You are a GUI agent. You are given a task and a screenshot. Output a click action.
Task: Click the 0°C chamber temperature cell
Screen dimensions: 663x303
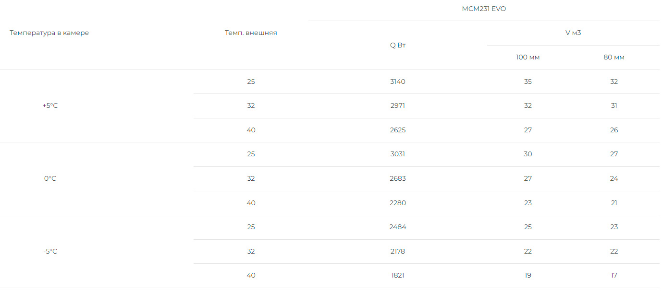pos(50,179)
